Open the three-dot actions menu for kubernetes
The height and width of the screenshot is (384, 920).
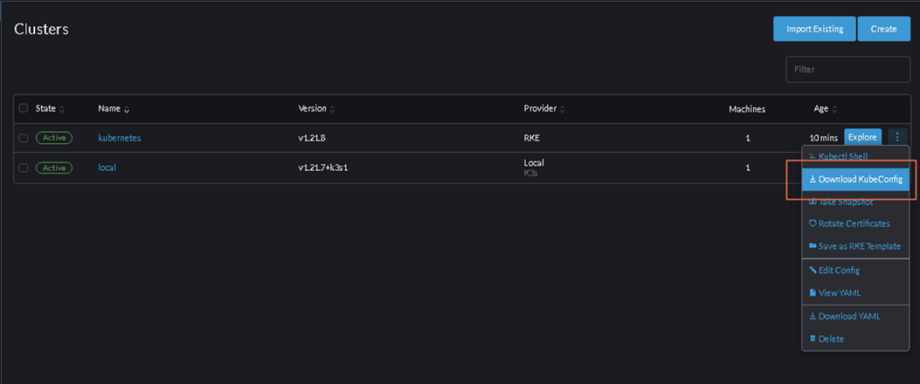pos(898,137)
